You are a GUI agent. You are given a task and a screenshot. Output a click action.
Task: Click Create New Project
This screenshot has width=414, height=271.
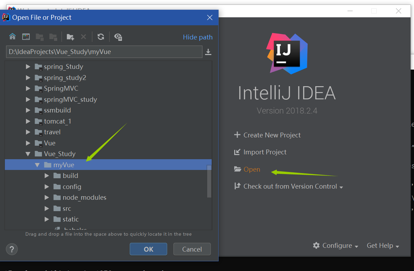[x=272, y=135]
